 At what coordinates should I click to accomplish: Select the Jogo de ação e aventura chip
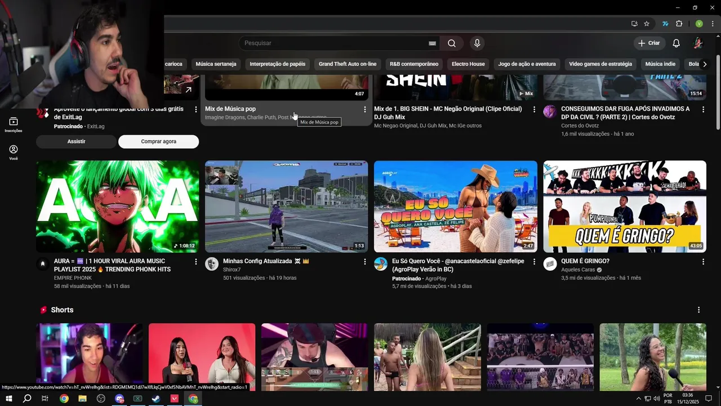click(x=527, y=64)
